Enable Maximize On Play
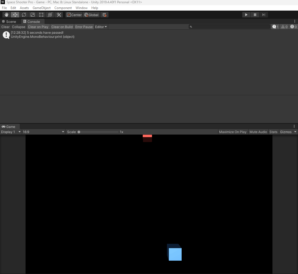The width and height of the screenshot is (298, 274). [233, 132]
